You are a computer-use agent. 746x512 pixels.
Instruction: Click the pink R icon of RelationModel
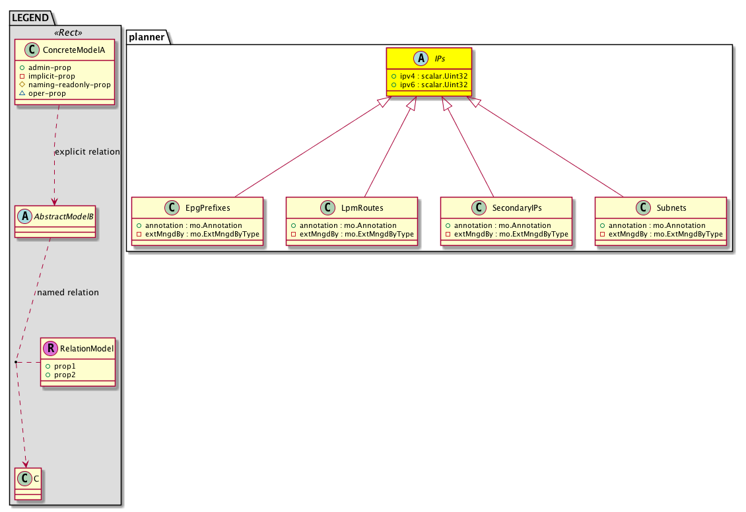pos(51,349)
